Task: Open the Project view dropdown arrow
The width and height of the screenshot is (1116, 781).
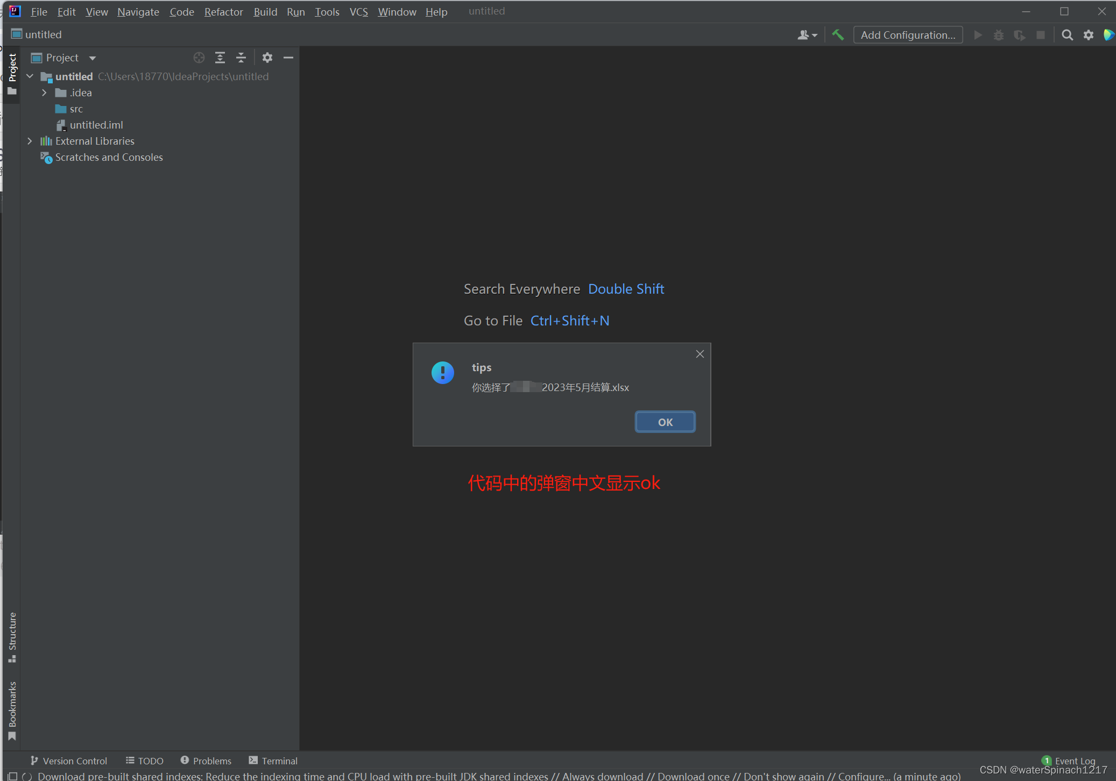Action: click(93, 58)
